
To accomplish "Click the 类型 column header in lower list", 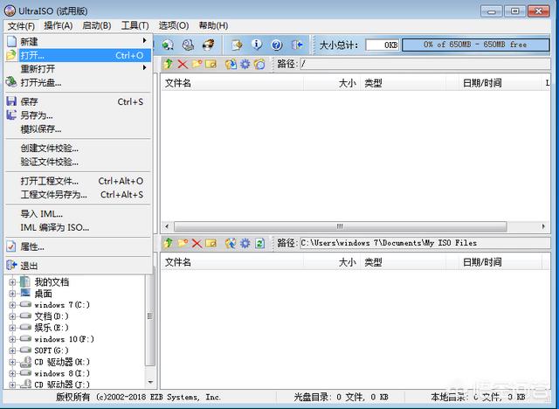I will (x=403, y=262).
